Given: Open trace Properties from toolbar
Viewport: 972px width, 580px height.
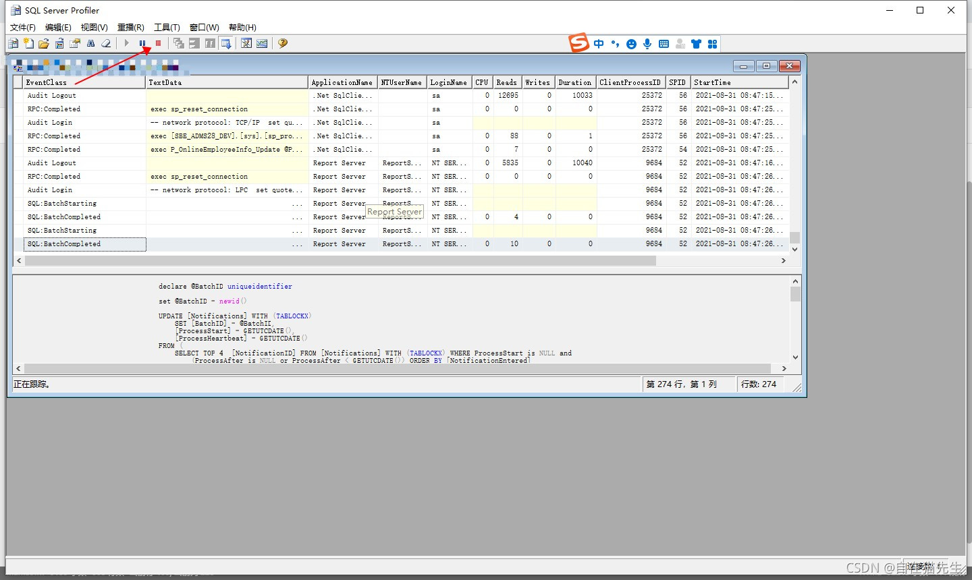Looking at the screenshot, I should tap(75, 43).
